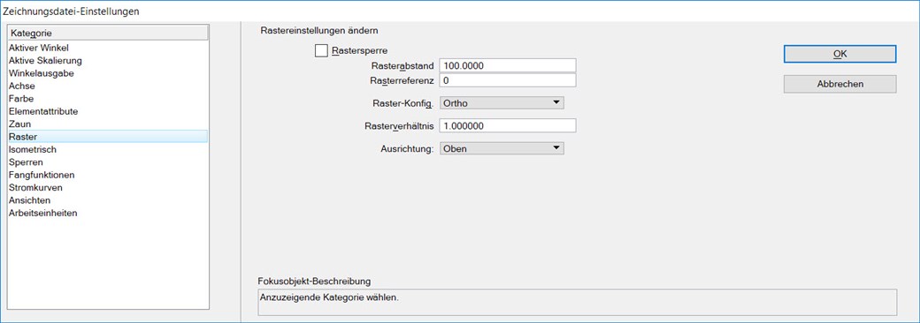Select Achse category
Screen dimensions: 920x323
[x=108, y=86]
